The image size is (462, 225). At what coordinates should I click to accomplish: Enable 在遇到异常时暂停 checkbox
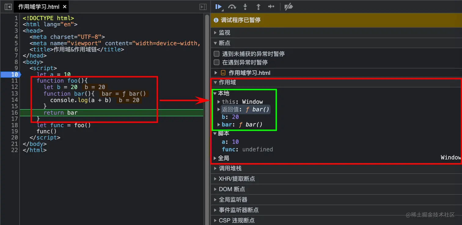[217, 62]
